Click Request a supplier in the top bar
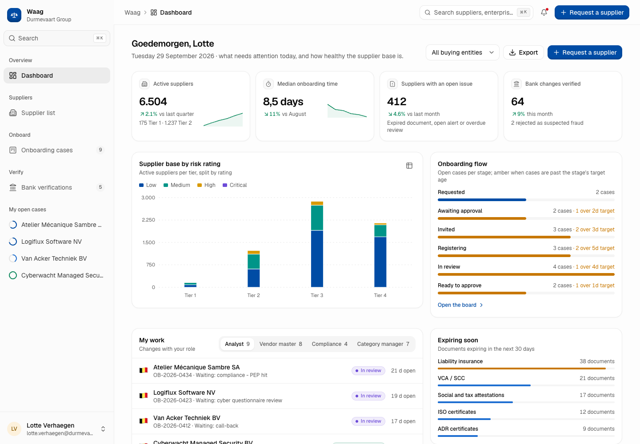 pyautogui.click(x=592, y=12)
